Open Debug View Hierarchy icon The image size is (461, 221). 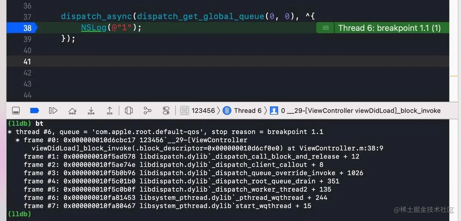coord(129,110)
